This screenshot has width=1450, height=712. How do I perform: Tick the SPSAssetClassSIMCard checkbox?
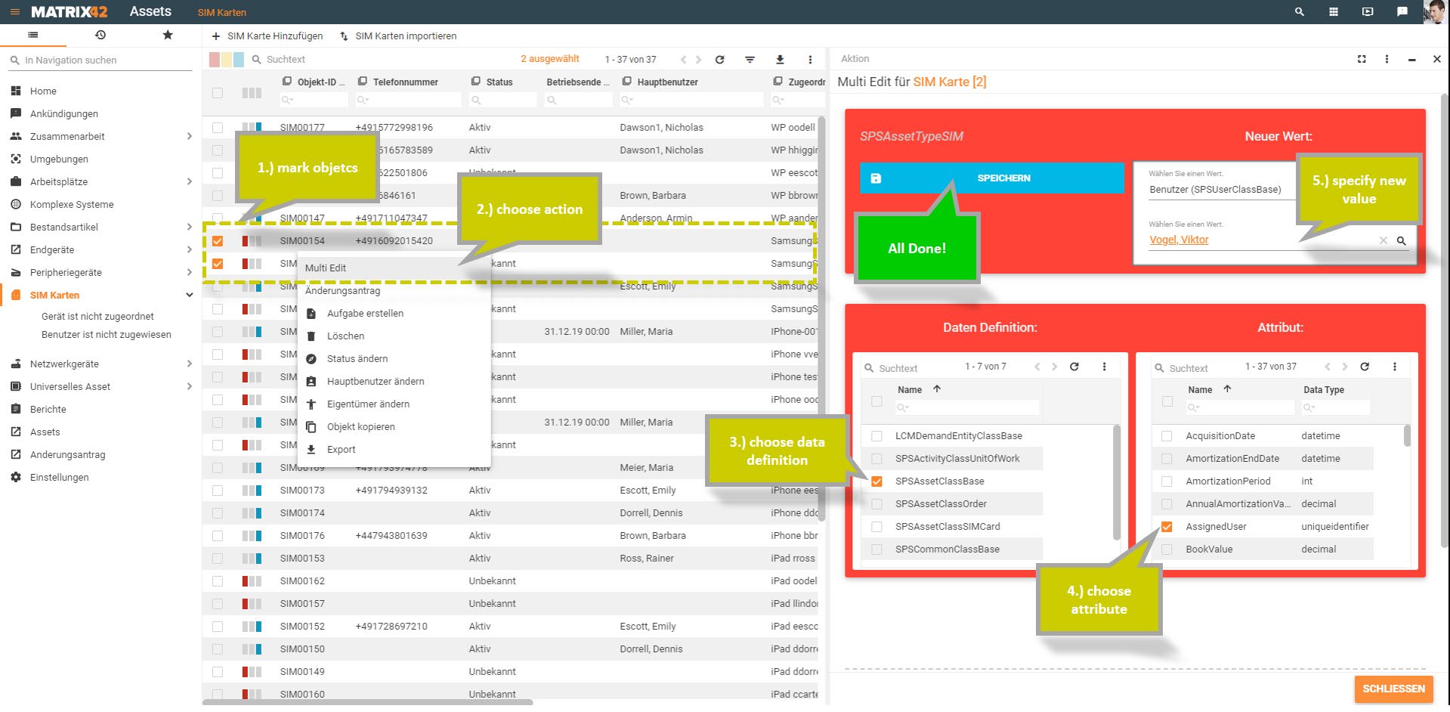click(876, 527)
